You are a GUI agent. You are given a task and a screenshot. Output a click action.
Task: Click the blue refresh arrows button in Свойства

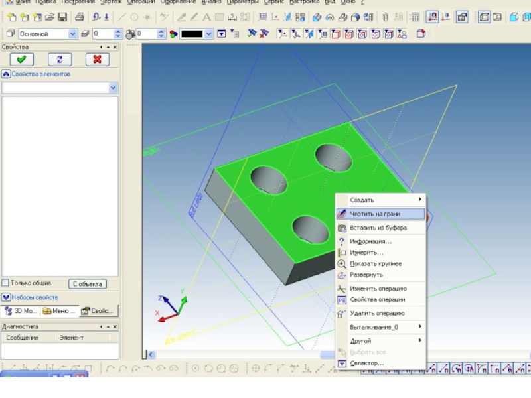(59, 60)
